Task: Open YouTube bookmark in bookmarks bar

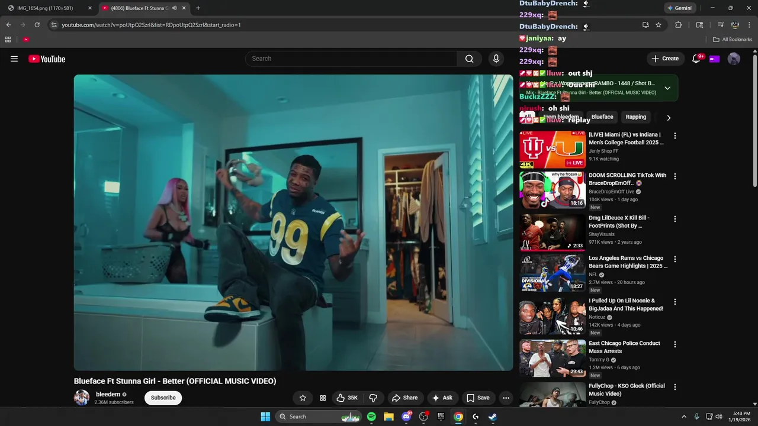Action: click(26, 40)
